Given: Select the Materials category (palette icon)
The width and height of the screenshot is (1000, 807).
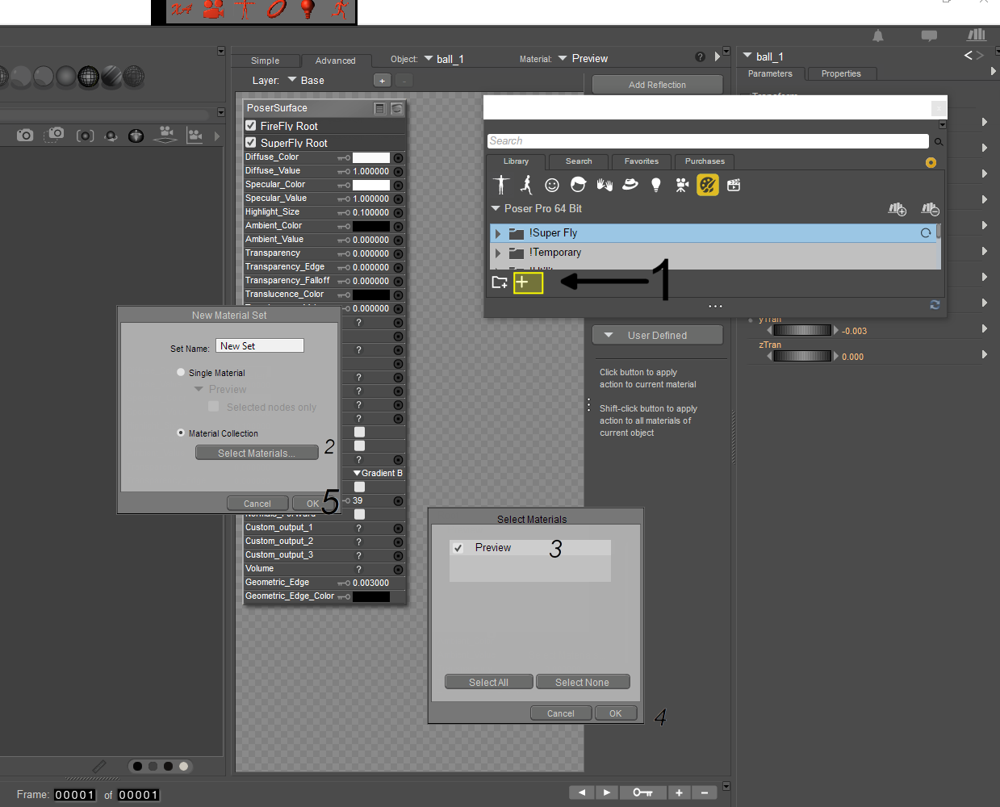Looking at the screenshot, I should click(708, 185).
